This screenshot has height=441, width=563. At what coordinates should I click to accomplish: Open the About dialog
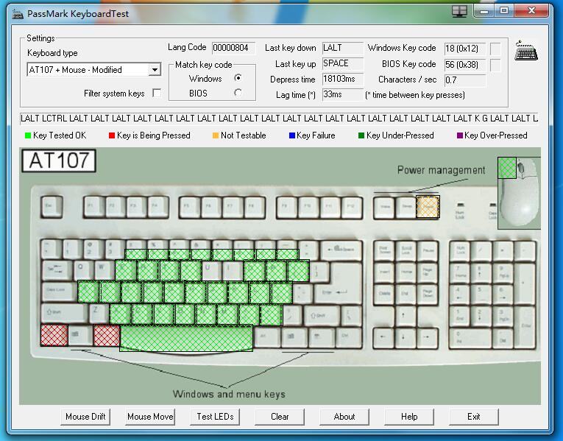(x=344, y=417)
